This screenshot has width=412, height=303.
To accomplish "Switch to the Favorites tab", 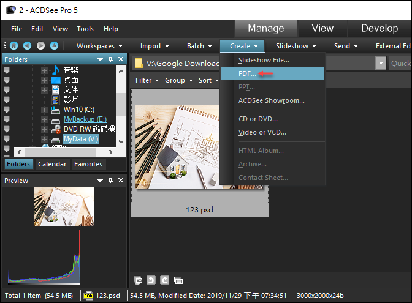I will pyautogui.click(x=88, y=164).
